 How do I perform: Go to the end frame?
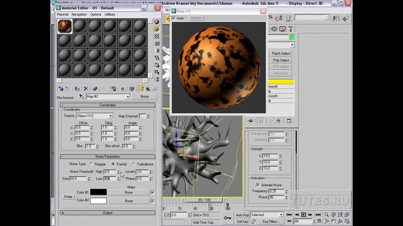pyautogui.click(x=318, y=215)
